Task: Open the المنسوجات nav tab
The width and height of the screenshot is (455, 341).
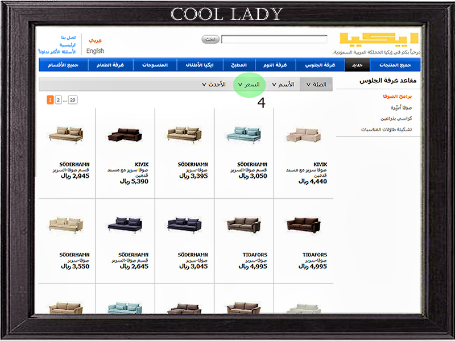Action: pos(155,65)
